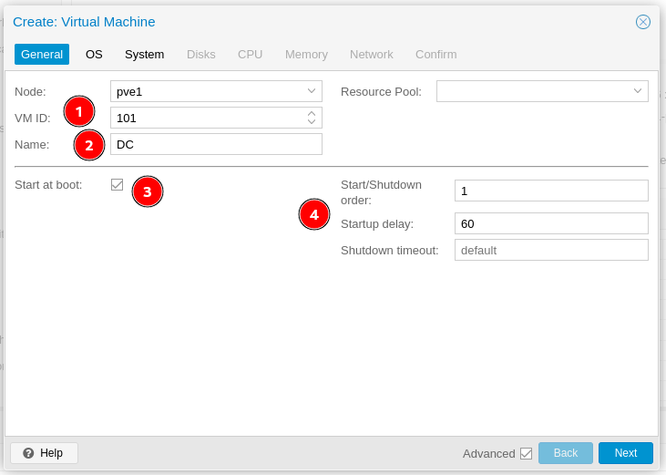Decrease VM ID with down arrow
The height and width of the screenshot is (475, 666).
click(x=312, y=121)
